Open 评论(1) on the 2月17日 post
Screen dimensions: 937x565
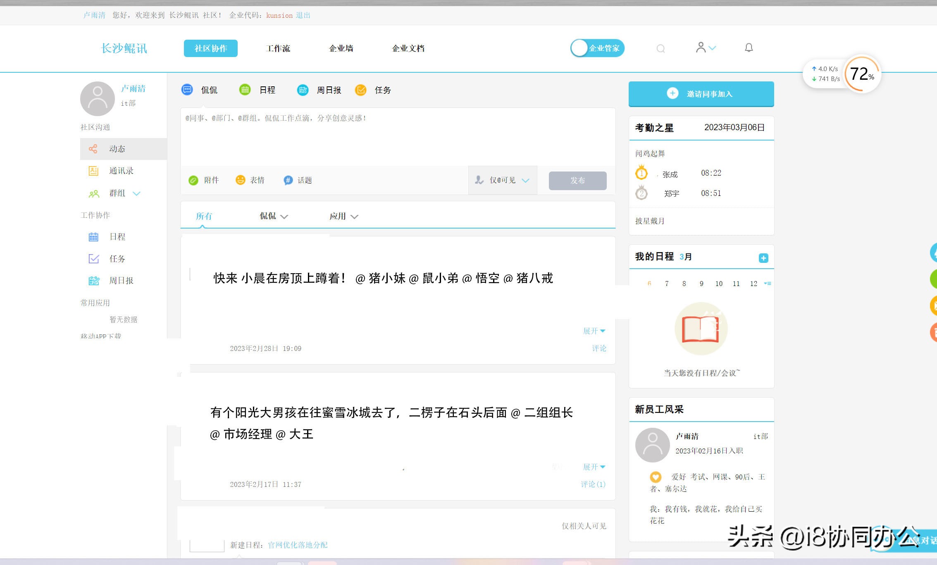[x=592, y=484]
